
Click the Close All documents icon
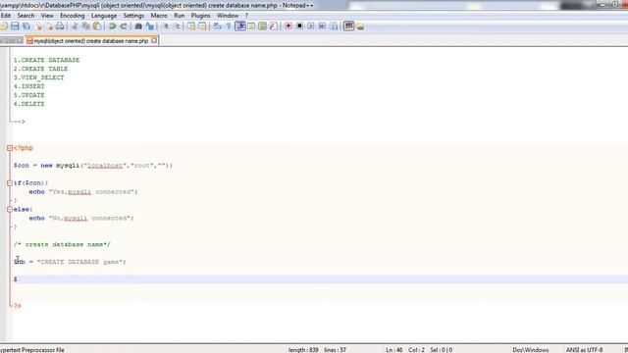pyautogui.click(x=49, y=26)
